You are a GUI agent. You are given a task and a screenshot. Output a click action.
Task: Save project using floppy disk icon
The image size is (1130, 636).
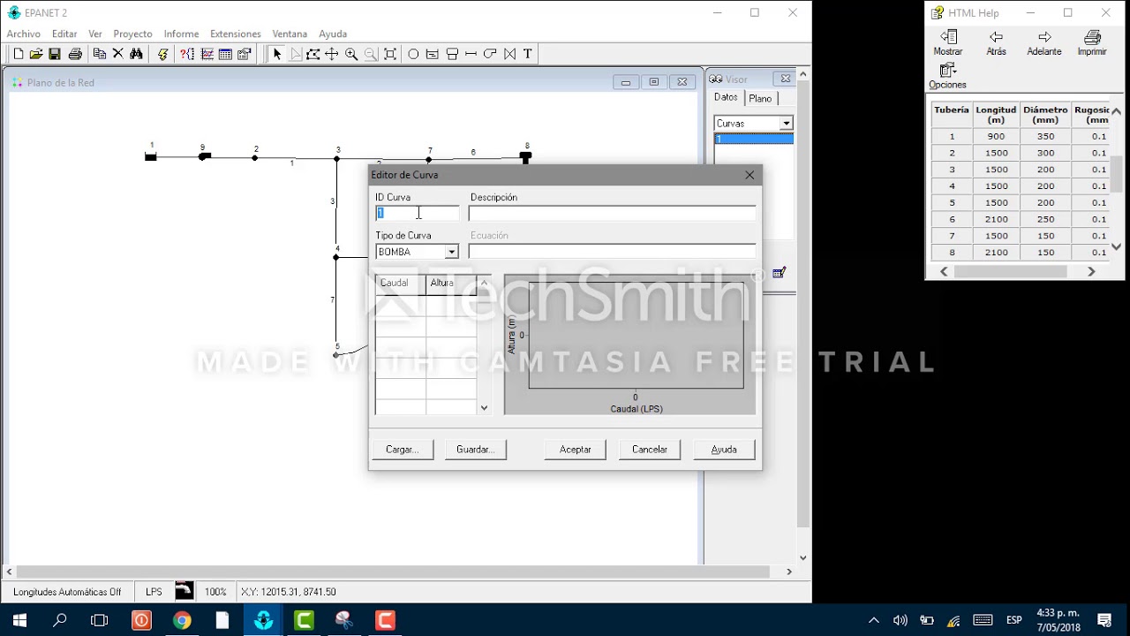pos(55,54)
